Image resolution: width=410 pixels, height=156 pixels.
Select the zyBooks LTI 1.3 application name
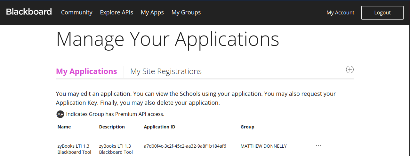coord(74,149)
